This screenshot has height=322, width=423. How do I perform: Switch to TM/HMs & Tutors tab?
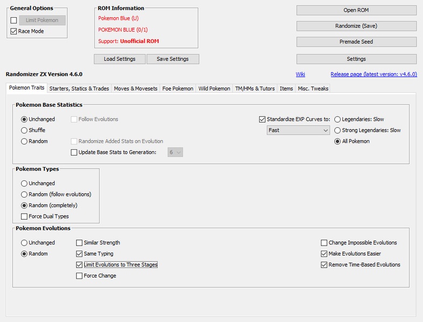(x=255, y=89)
